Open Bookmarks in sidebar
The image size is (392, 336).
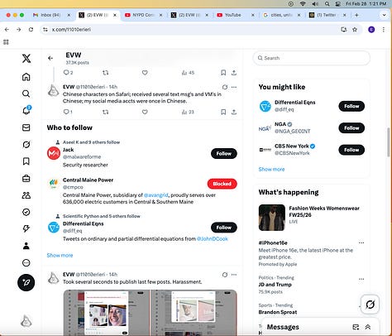click(x=26, y=161)
